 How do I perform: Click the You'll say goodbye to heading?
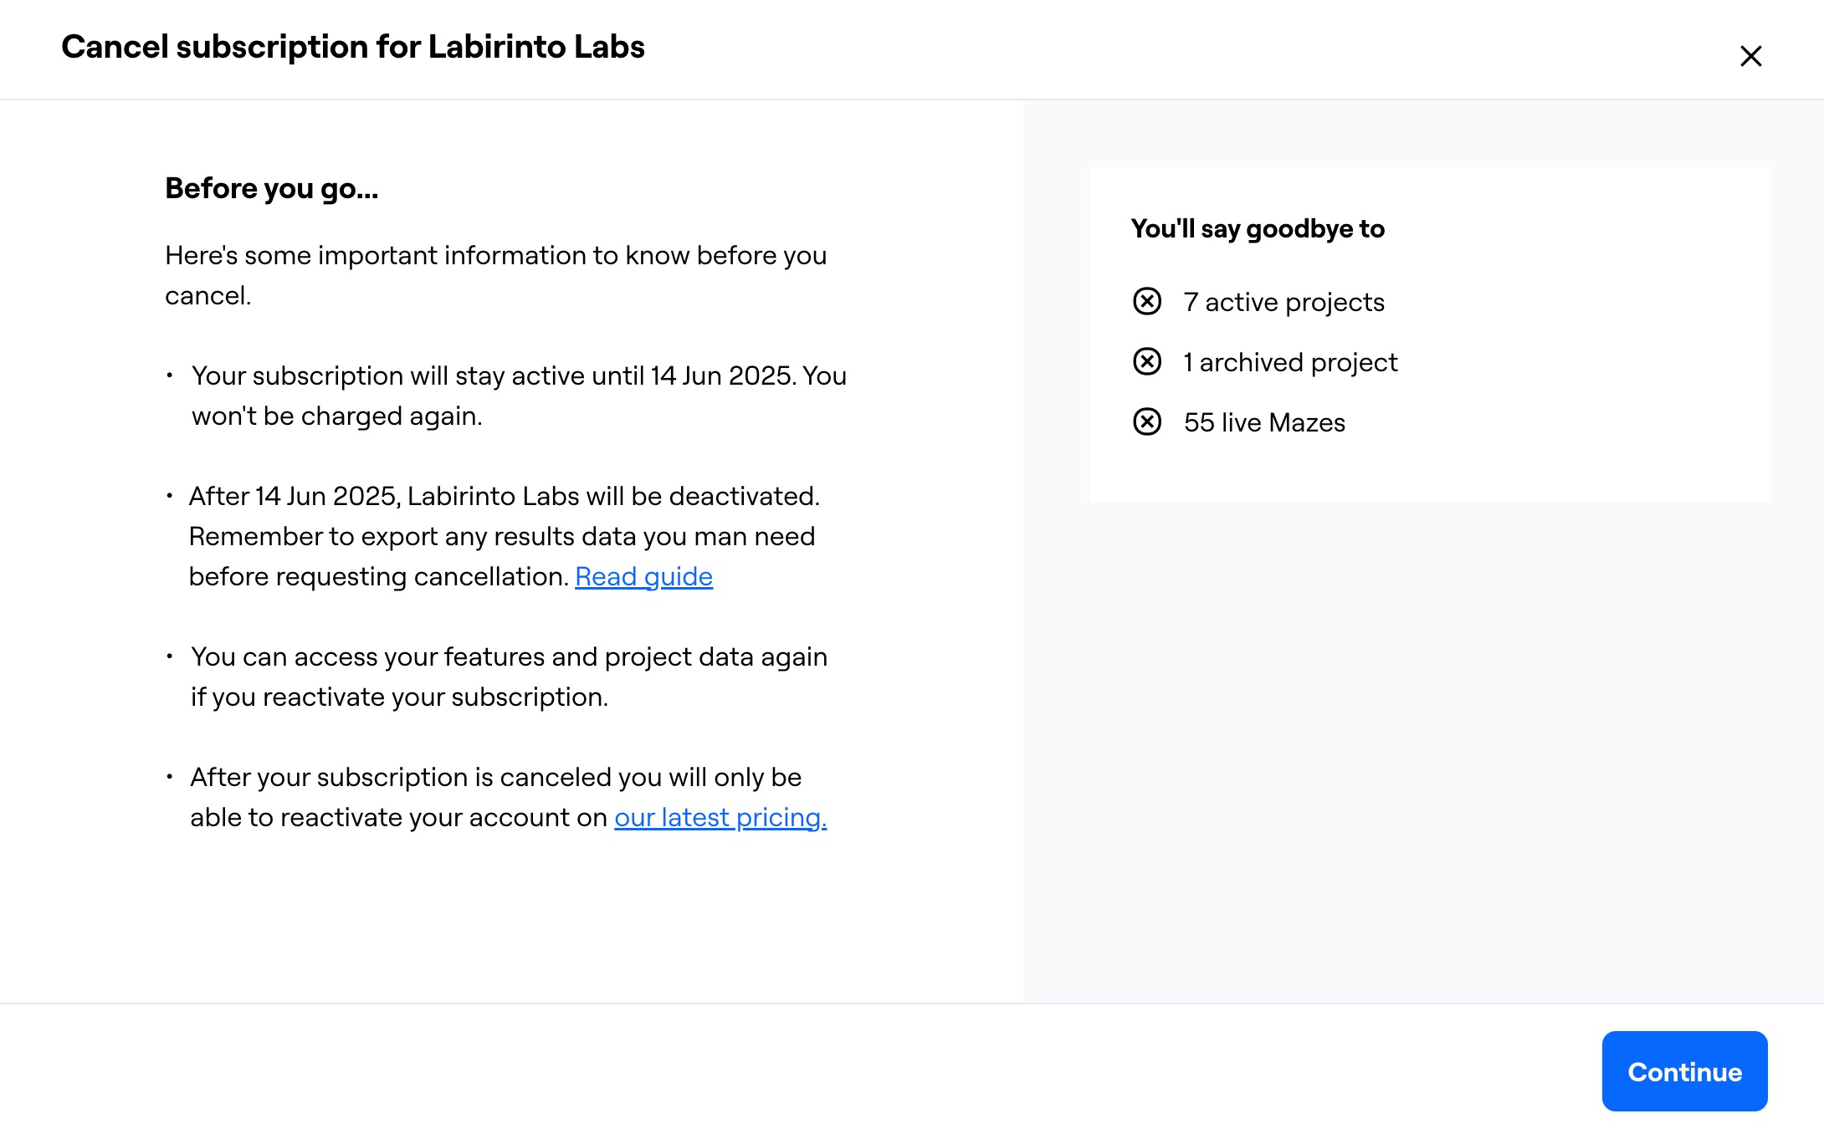click(1258, 229)
